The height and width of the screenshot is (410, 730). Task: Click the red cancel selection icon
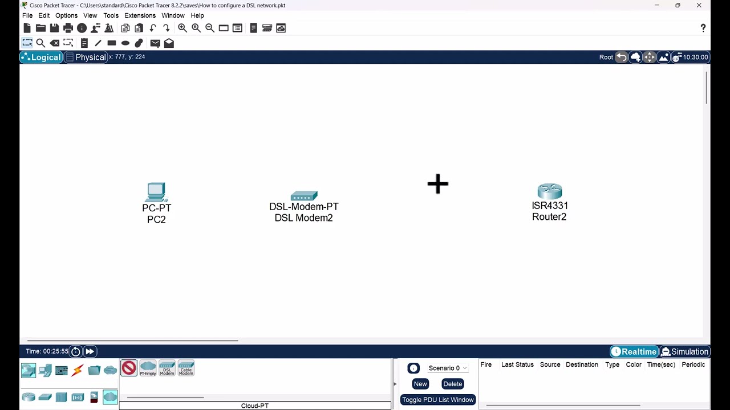[129, 368]
